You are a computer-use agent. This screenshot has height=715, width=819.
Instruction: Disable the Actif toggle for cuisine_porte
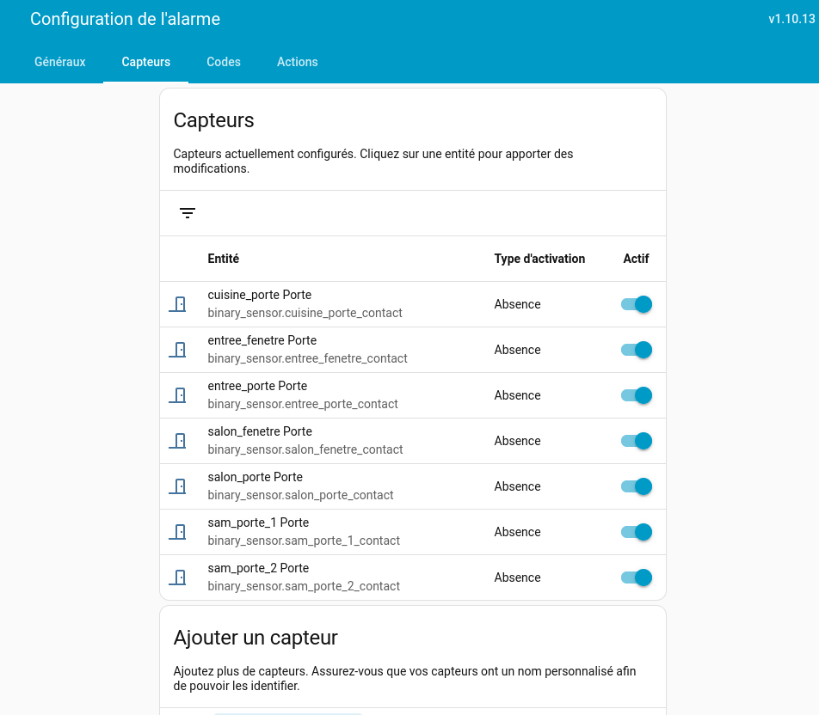coord(636,303)
